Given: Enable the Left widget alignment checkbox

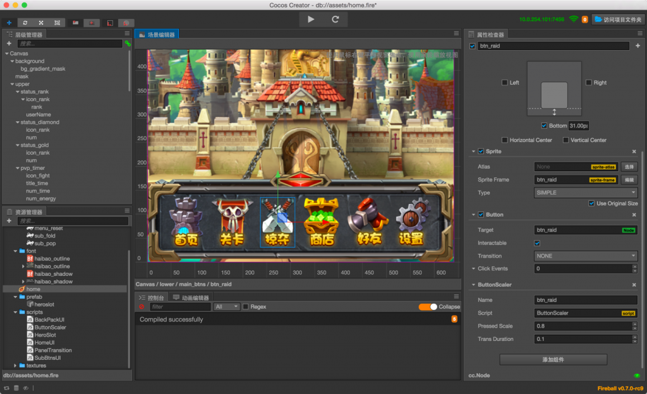Looking at the screenshot, I should click(x=504, y=83).
